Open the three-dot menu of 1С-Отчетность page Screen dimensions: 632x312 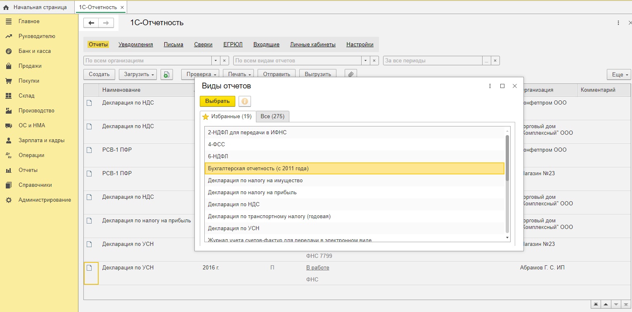click(618, 23)
